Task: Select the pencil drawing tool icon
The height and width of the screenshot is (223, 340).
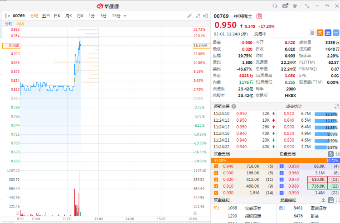Action: (190, 16)
